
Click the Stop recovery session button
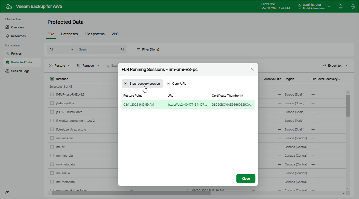[x=142, y=84]
